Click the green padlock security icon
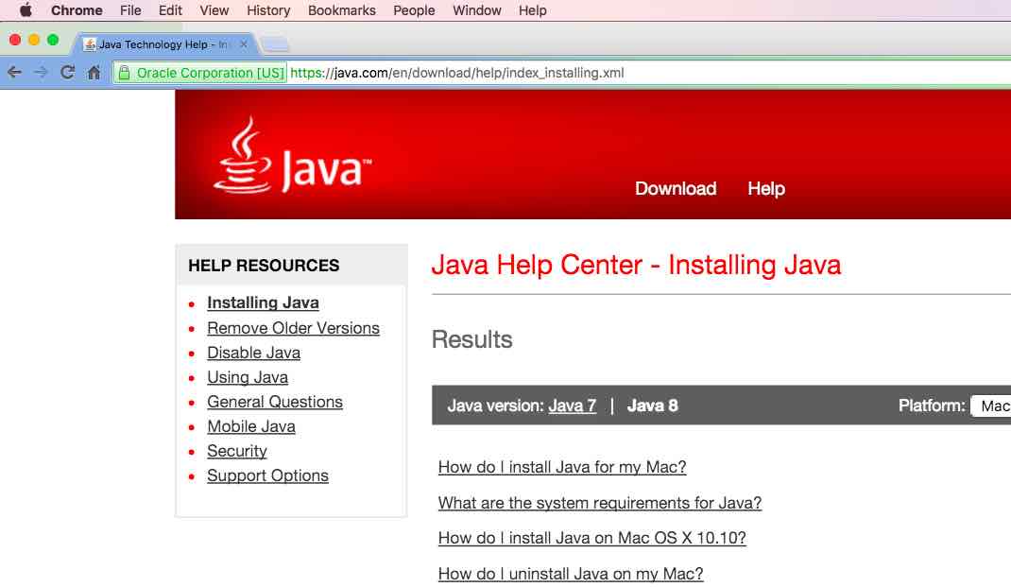1011x587 pixels. tap(125, 73)
